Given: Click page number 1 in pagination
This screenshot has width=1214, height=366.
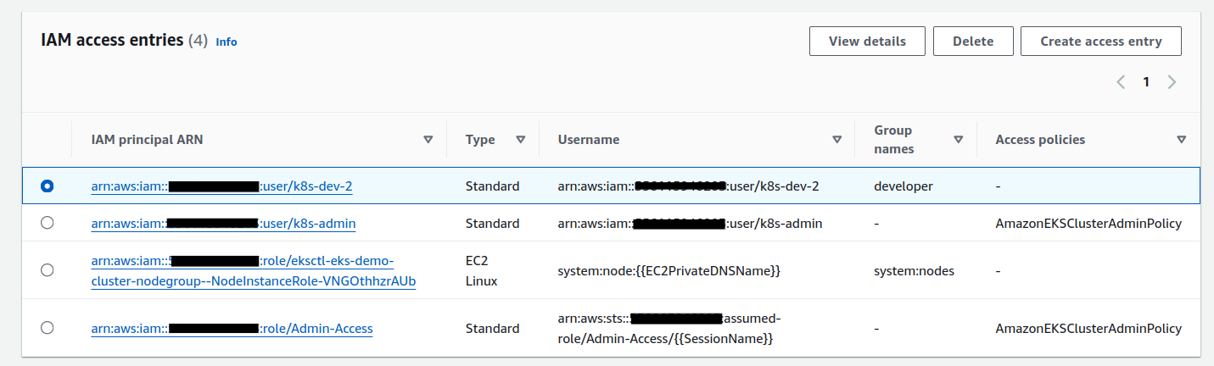Looking at the screenshot, I should [x=1146, y=82].
